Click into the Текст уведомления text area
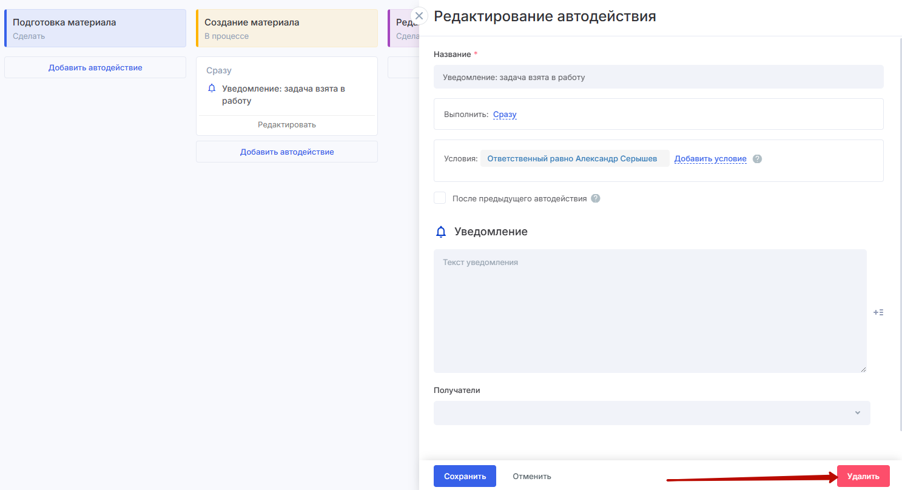The image size is (902, 490). pos(650,310)
